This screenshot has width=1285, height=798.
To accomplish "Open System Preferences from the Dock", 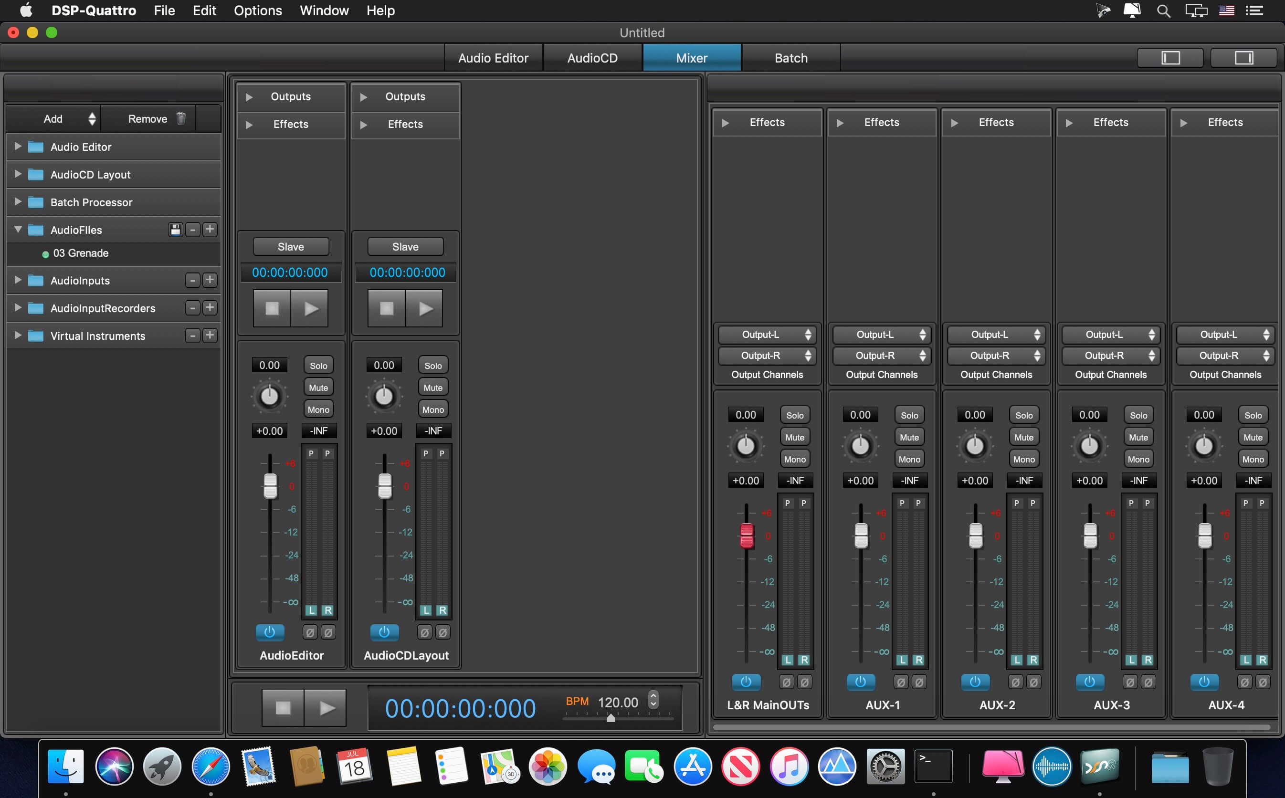I will click(x=885, y=766).
